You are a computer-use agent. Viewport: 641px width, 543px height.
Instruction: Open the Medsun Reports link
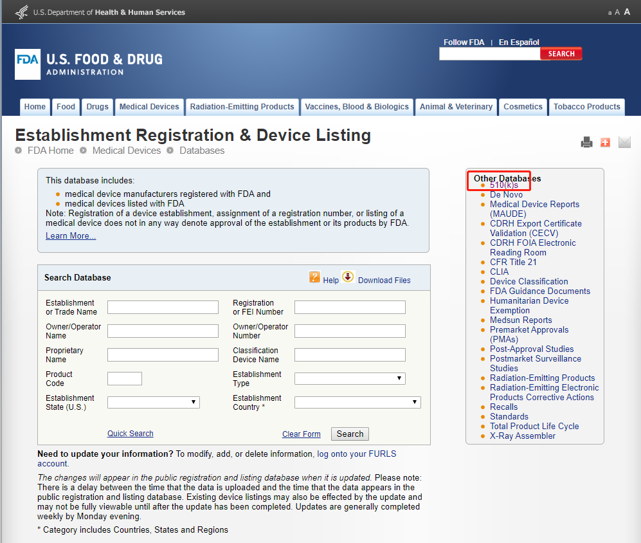coord(521,320)
